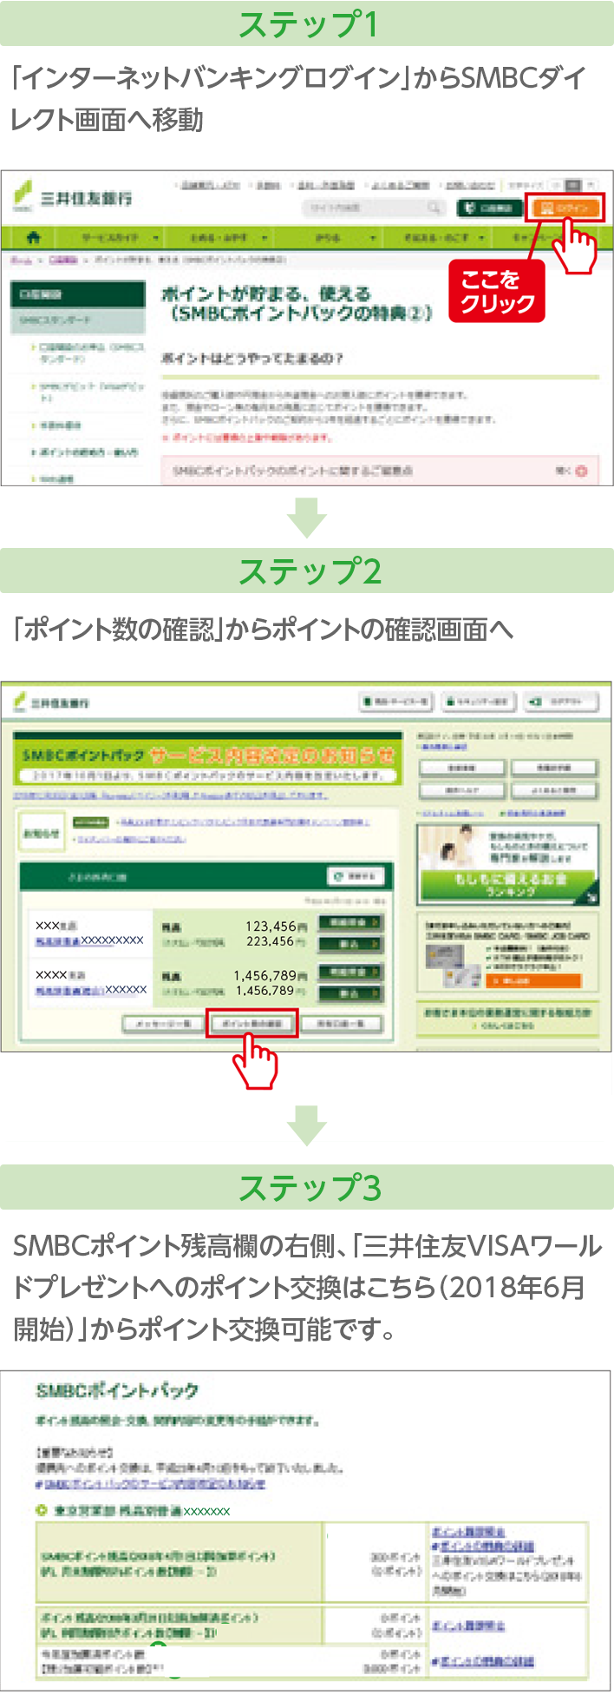Click the SMBCポイントパック service revision banner
This screenshot has height=1695, width=614.
click(x=208, y=761)
